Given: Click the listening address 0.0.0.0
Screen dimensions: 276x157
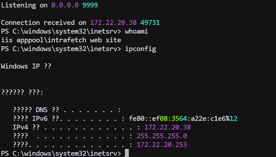Looking at the screenshot, I should point(65,5).
